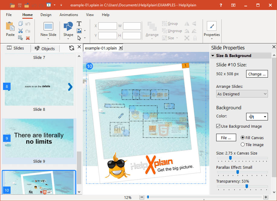Click the Cut scissors icon
Image resolution: width=277 pixels, height=201 pixels.
(21, 31)
